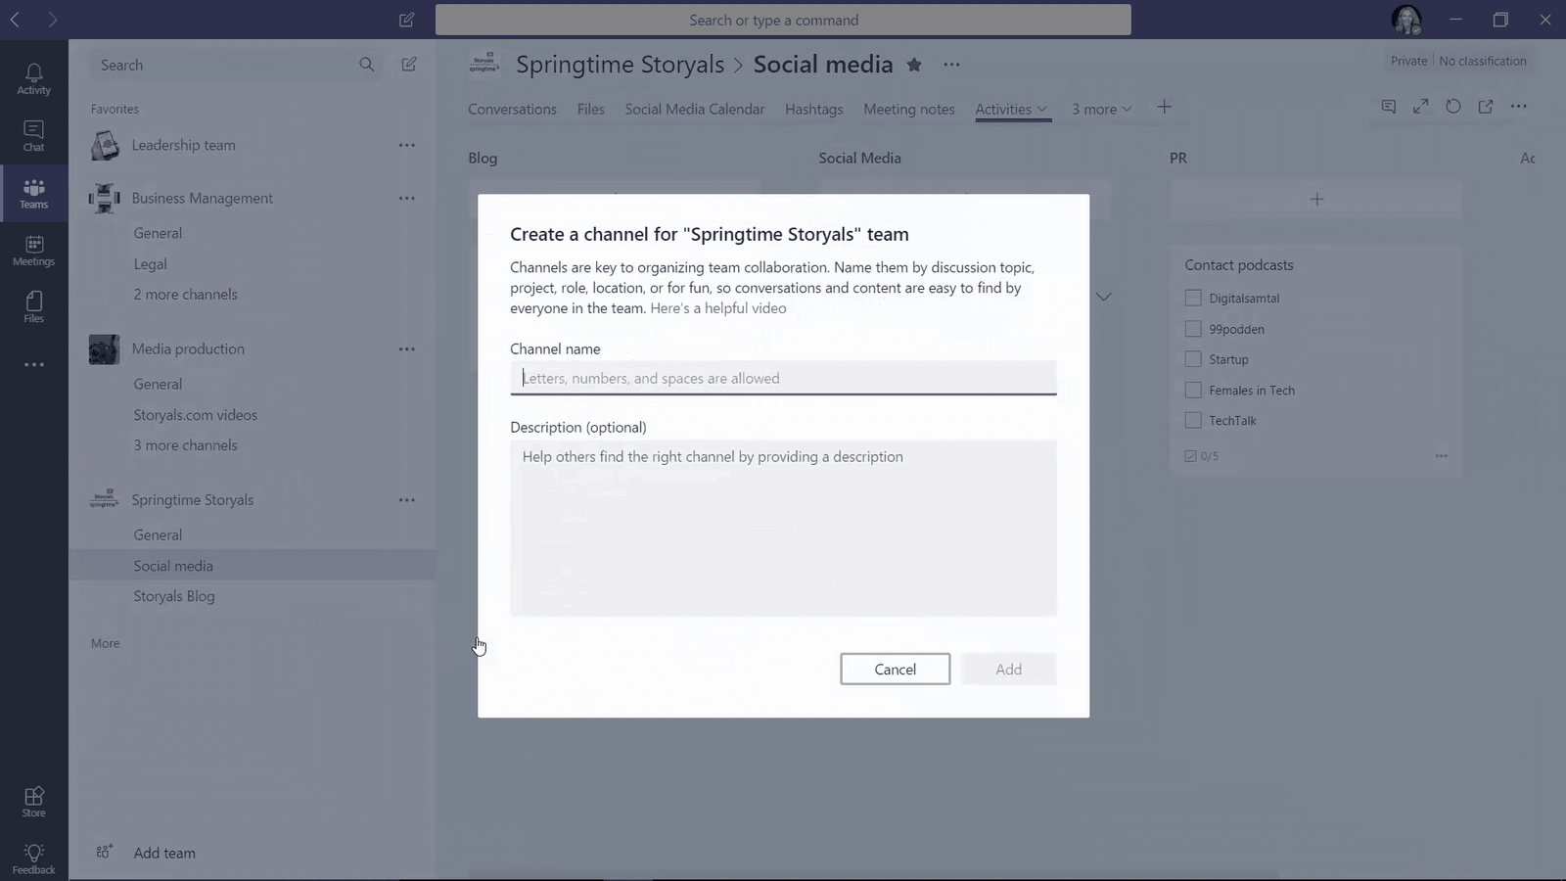
Task: Open Media production more options
Action: point(407,348)
